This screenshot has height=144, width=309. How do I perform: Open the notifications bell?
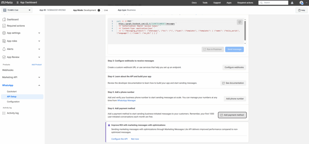tap(292, 3)
